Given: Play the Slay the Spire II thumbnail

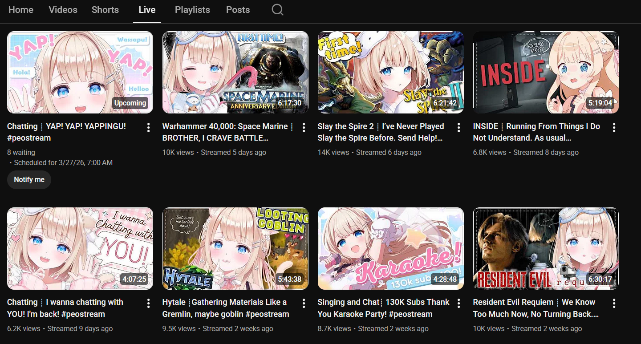Looking at the screenshot, I should click(391, 72).
